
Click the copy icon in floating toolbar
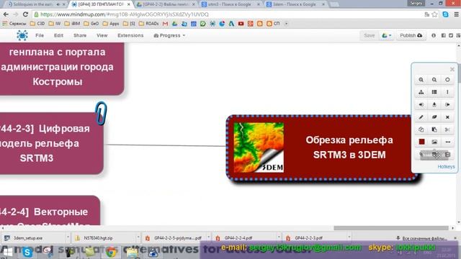pyautogui.click(x=421, y=129)
